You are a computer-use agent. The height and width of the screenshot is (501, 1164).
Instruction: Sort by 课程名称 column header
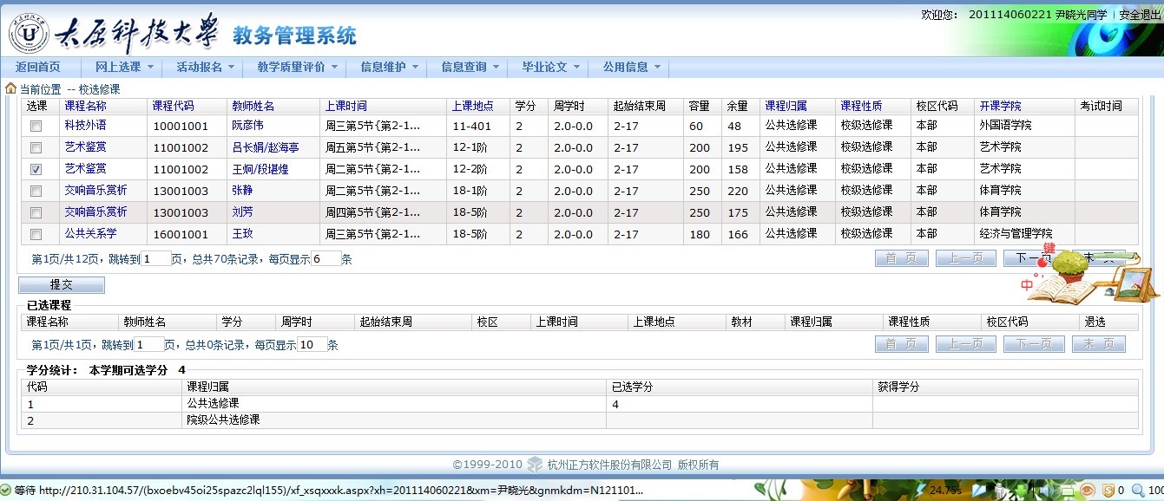pos(85,106)
